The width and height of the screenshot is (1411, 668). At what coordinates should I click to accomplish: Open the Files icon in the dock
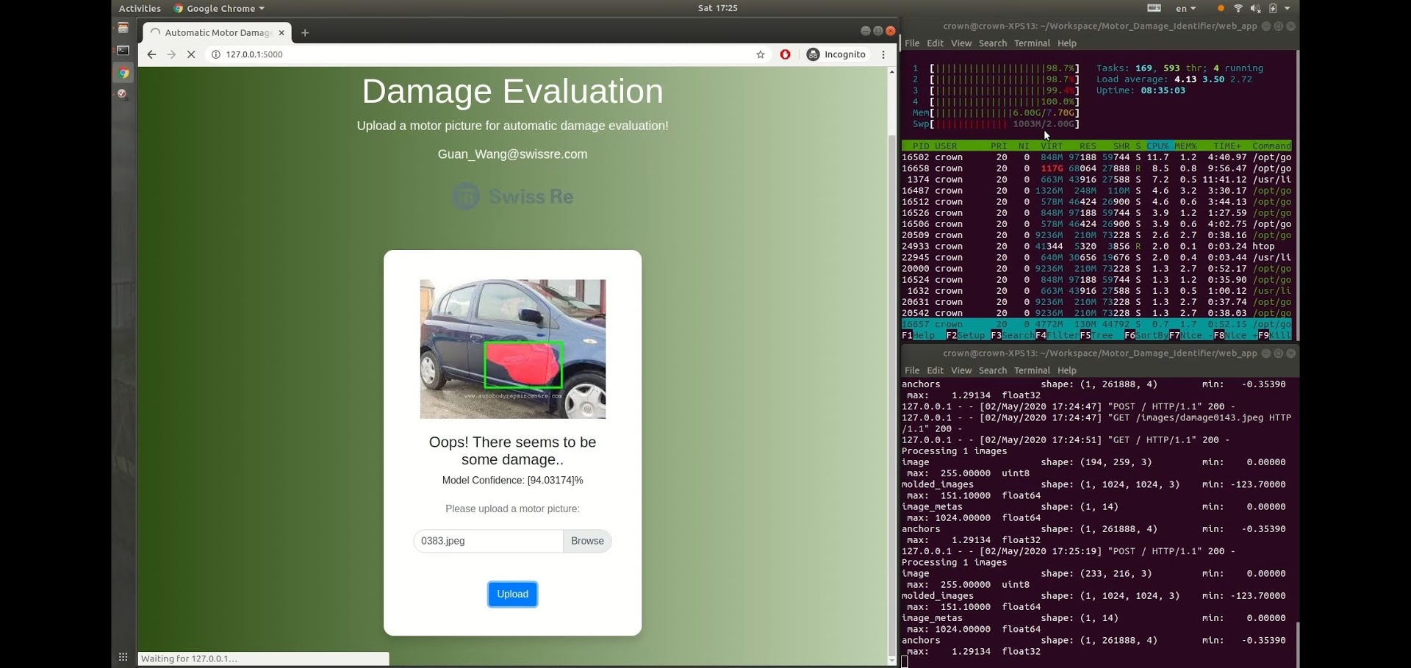pyautogui.click(x=123, y=28)
